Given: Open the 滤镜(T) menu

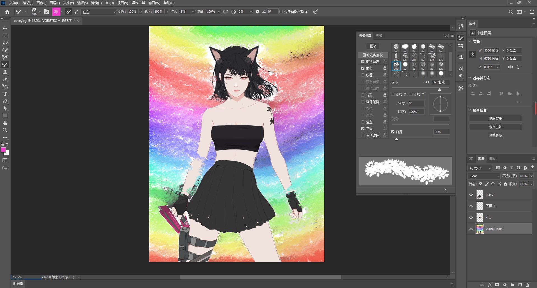Looking at the screenshot, I should click(96, 3).
